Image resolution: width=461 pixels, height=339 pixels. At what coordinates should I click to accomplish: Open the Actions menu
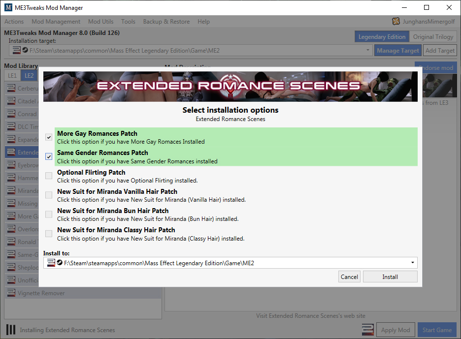14,22
